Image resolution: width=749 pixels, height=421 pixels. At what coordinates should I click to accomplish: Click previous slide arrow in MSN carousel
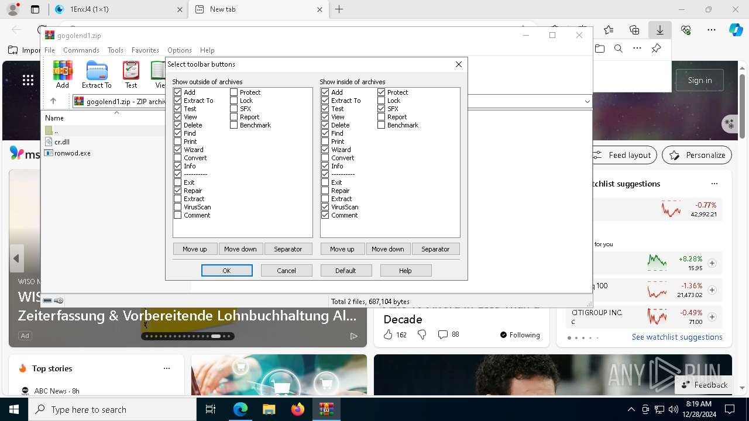pos(16,258)
